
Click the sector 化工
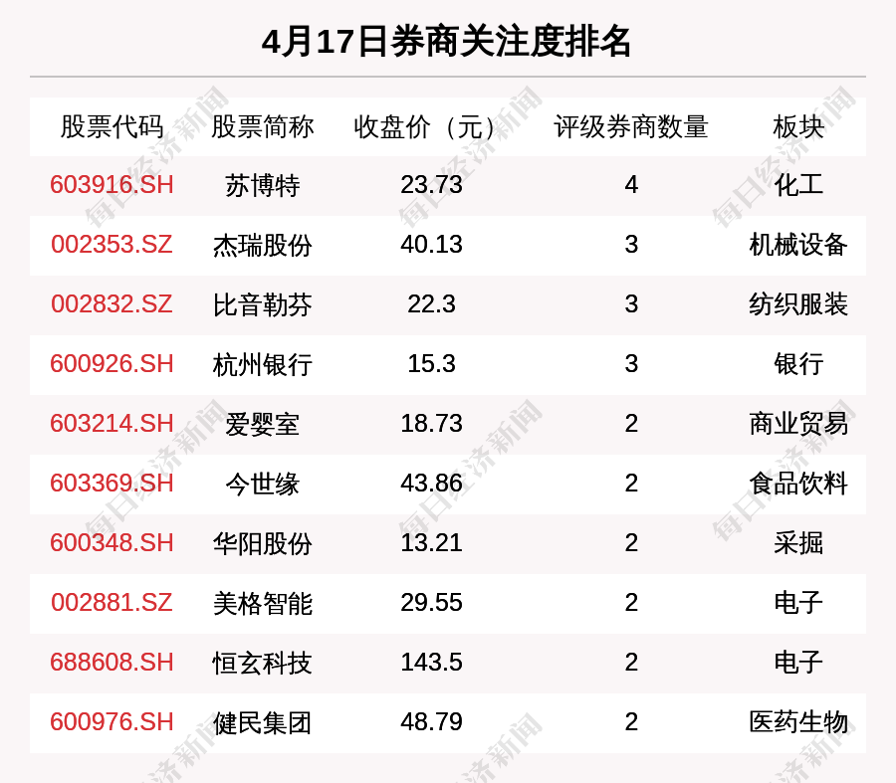[798, 185]
